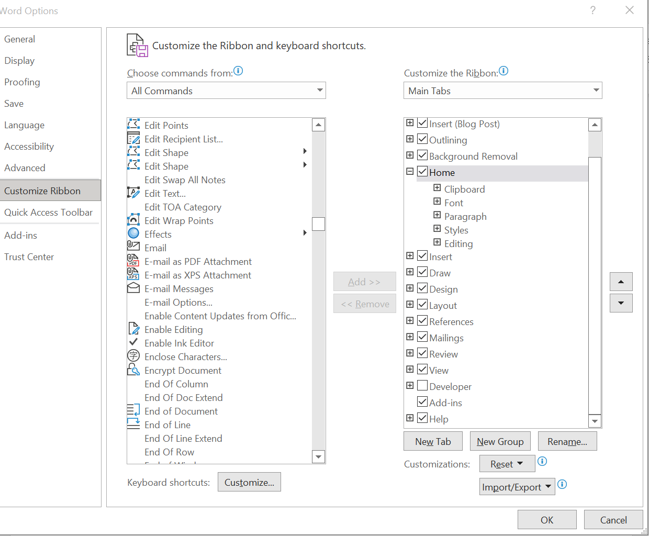The image size is (649, 536).
Task: Click the Enclose Characters icon
Action: (x=133, y=356)
